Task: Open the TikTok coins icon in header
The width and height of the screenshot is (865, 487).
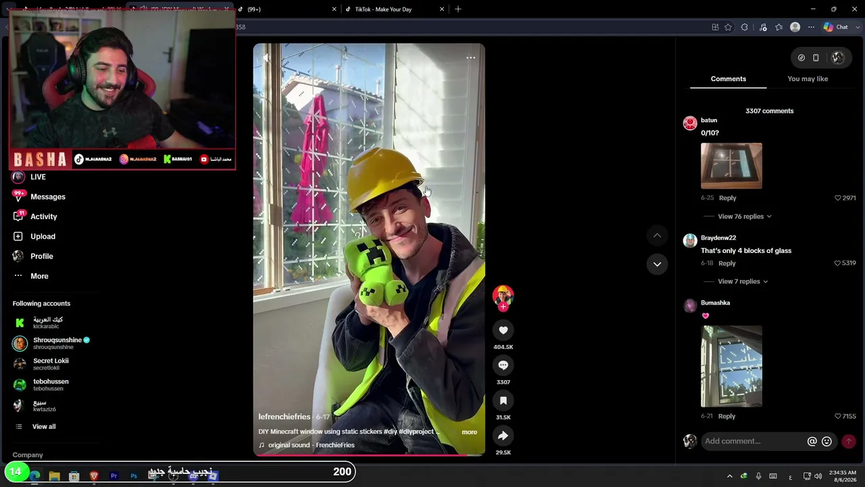Action: coord(801,58)
